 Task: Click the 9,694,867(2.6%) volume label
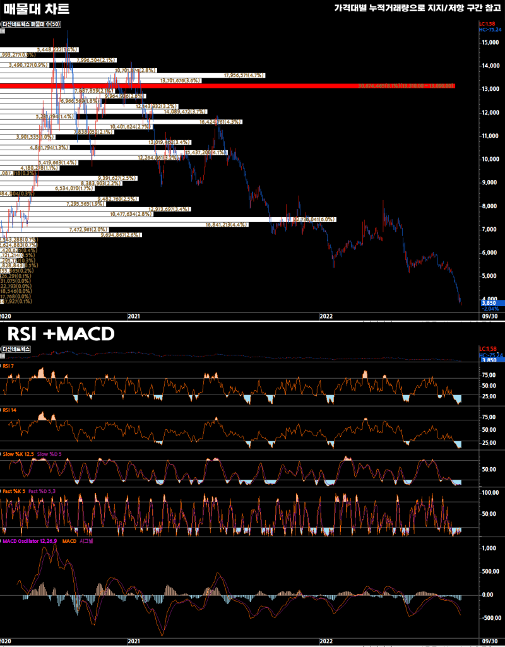click(121, 235)
